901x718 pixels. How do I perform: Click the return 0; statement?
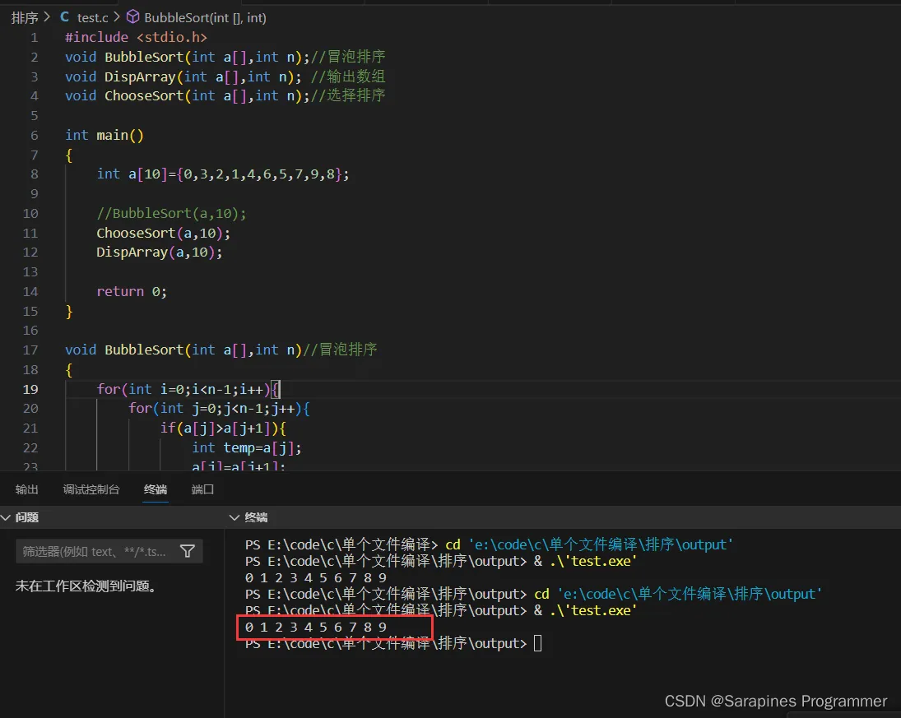click(x=132, y=291)
